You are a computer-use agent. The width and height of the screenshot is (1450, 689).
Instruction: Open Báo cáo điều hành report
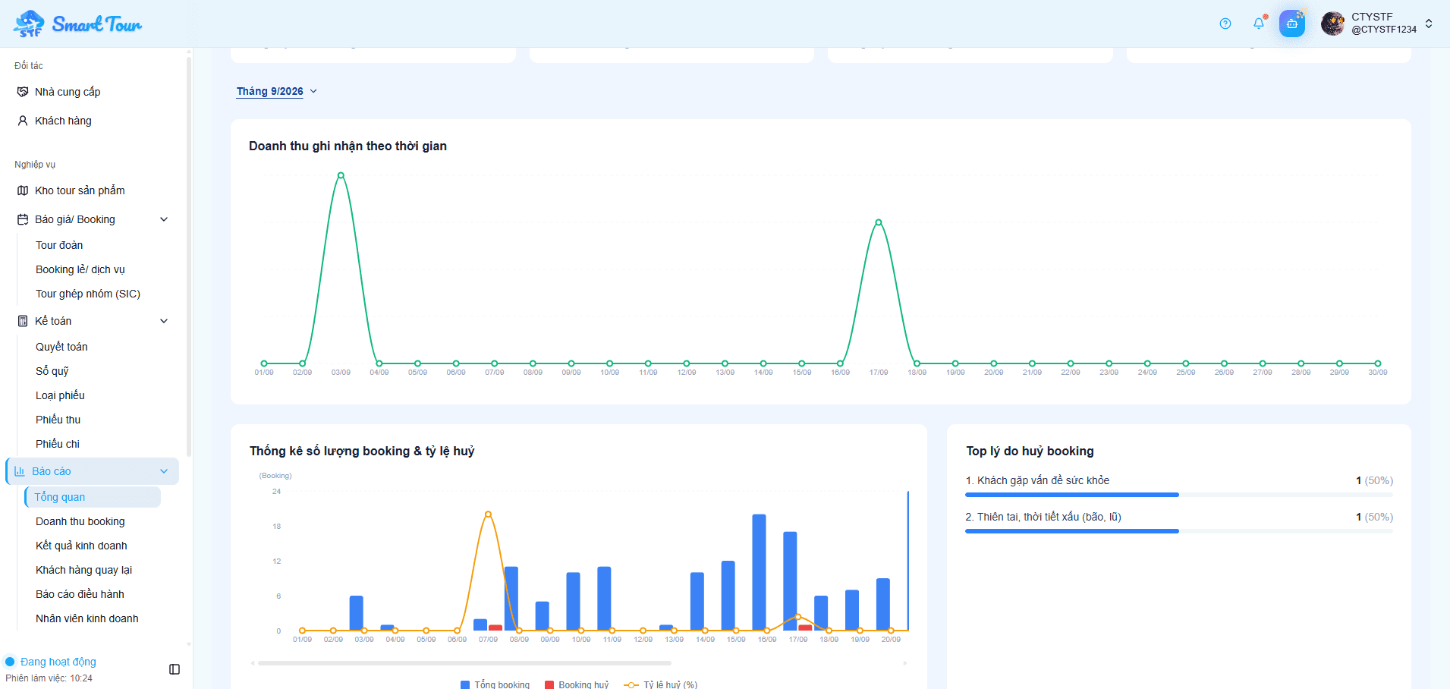click(80, 594)
